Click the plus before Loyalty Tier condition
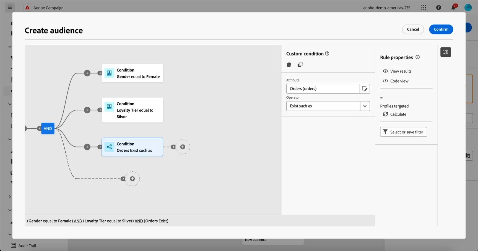Screen dimensions: 478x251 [x=87, y=110]
